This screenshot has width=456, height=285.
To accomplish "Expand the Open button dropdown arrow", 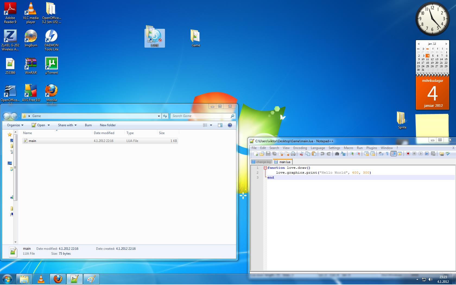I will [49, 125].
